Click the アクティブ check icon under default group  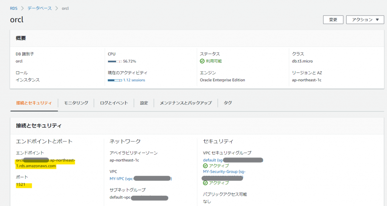point(205,166)
